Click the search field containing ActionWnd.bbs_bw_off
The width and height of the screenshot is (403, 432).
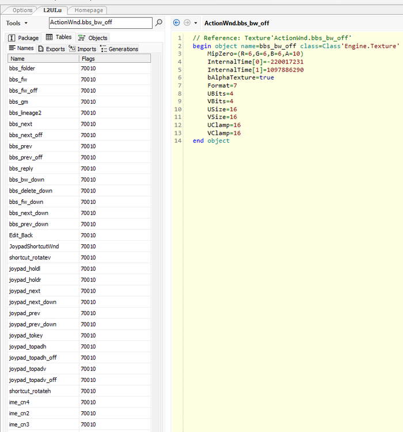coord(100,22)
